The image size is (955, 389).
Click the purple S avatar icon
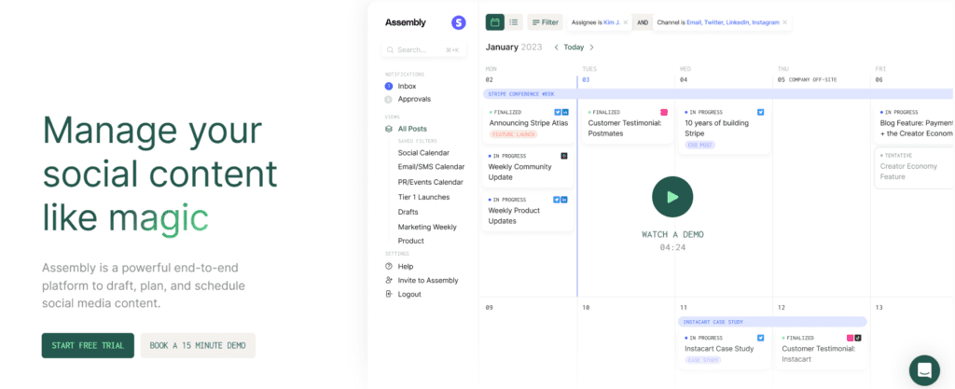[458, 22]
